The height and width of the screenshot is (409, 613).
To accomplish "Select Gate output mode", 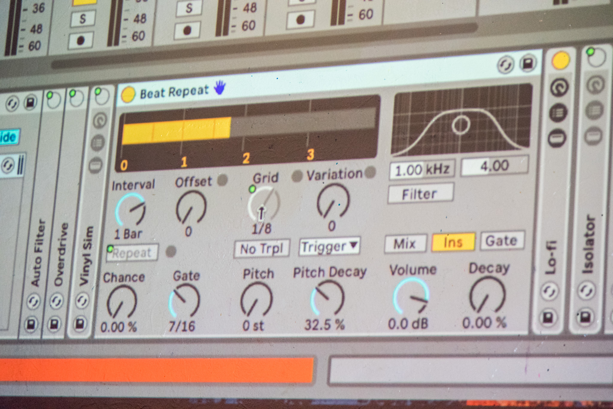I will (502, 240).
